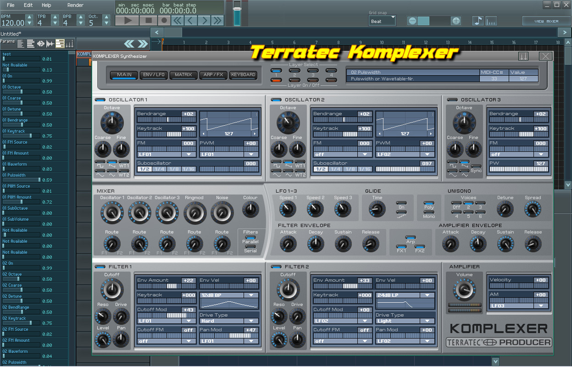Click the bar graph icon beside the note icon
The width and height of the screenshot is (572, 367).
[x=491, y=21]
